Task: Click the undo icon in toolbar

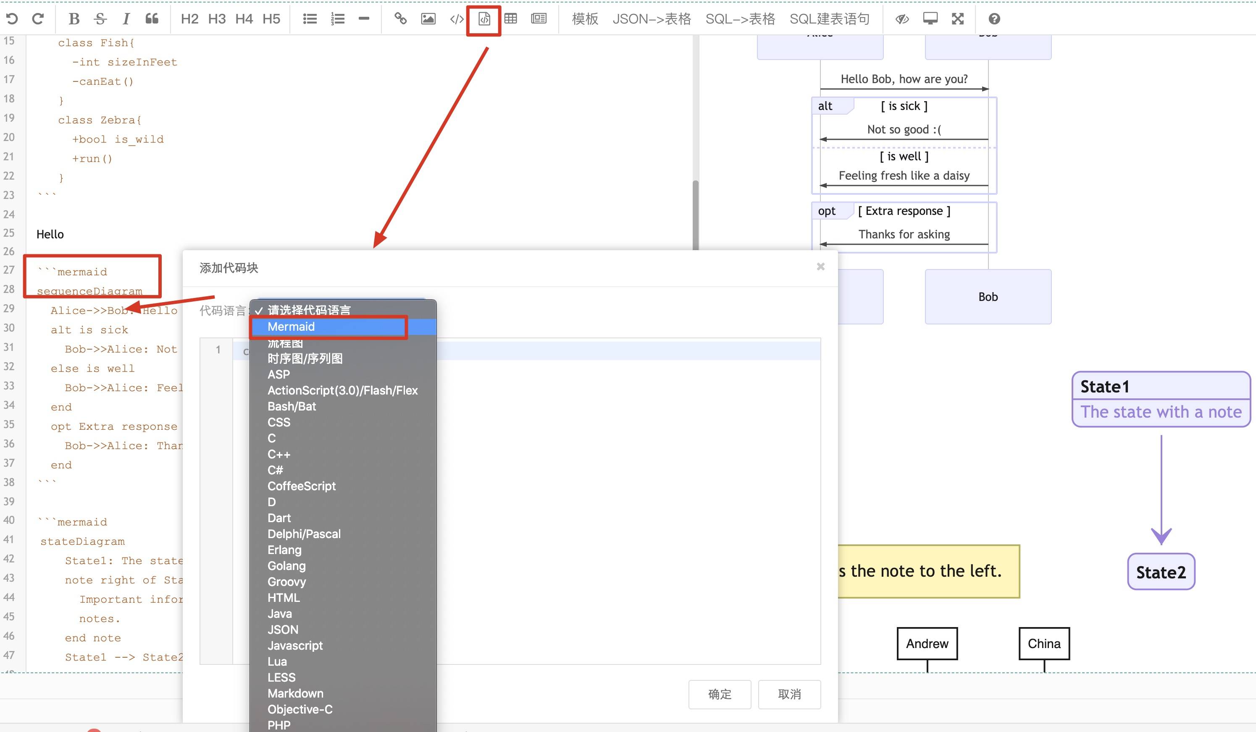Action: (12, 19)
